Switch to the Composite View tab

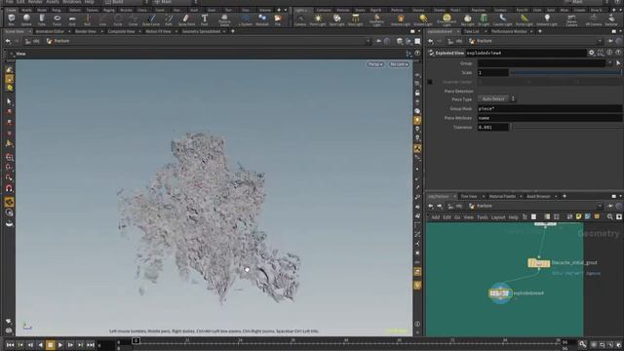pos(121,31)
